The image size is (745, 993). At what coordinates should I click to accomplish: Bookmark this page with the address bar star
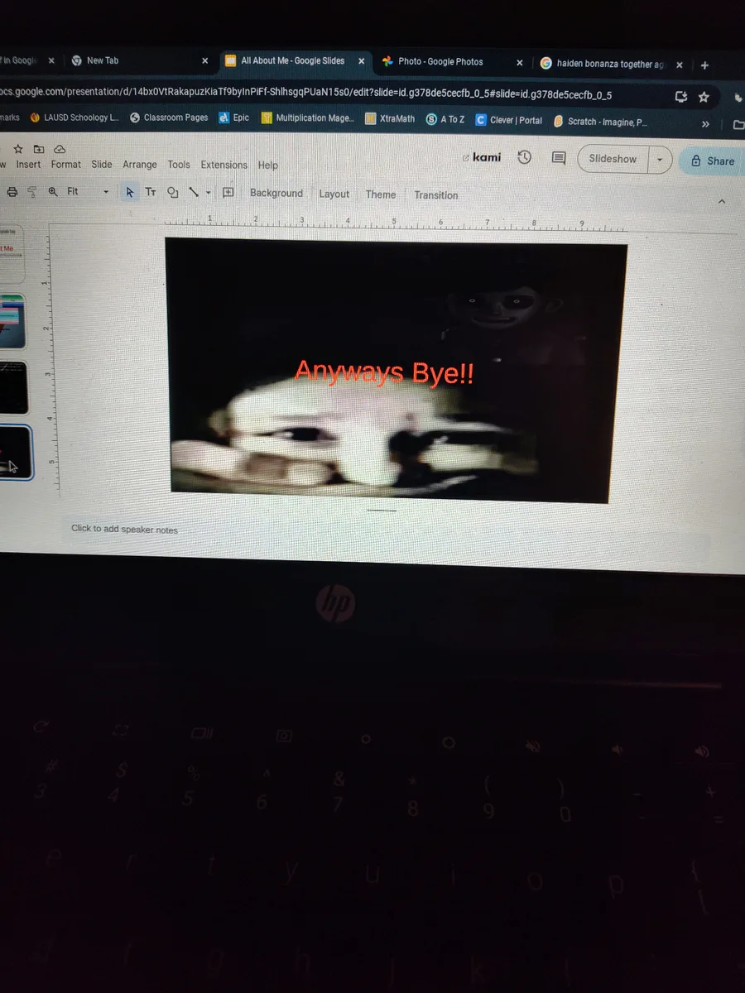704,97
